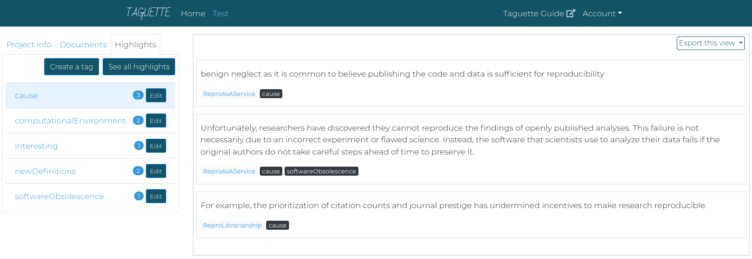Open Taguette Guide external link icon
Viewport: 752px width, 259px height.
571,13
